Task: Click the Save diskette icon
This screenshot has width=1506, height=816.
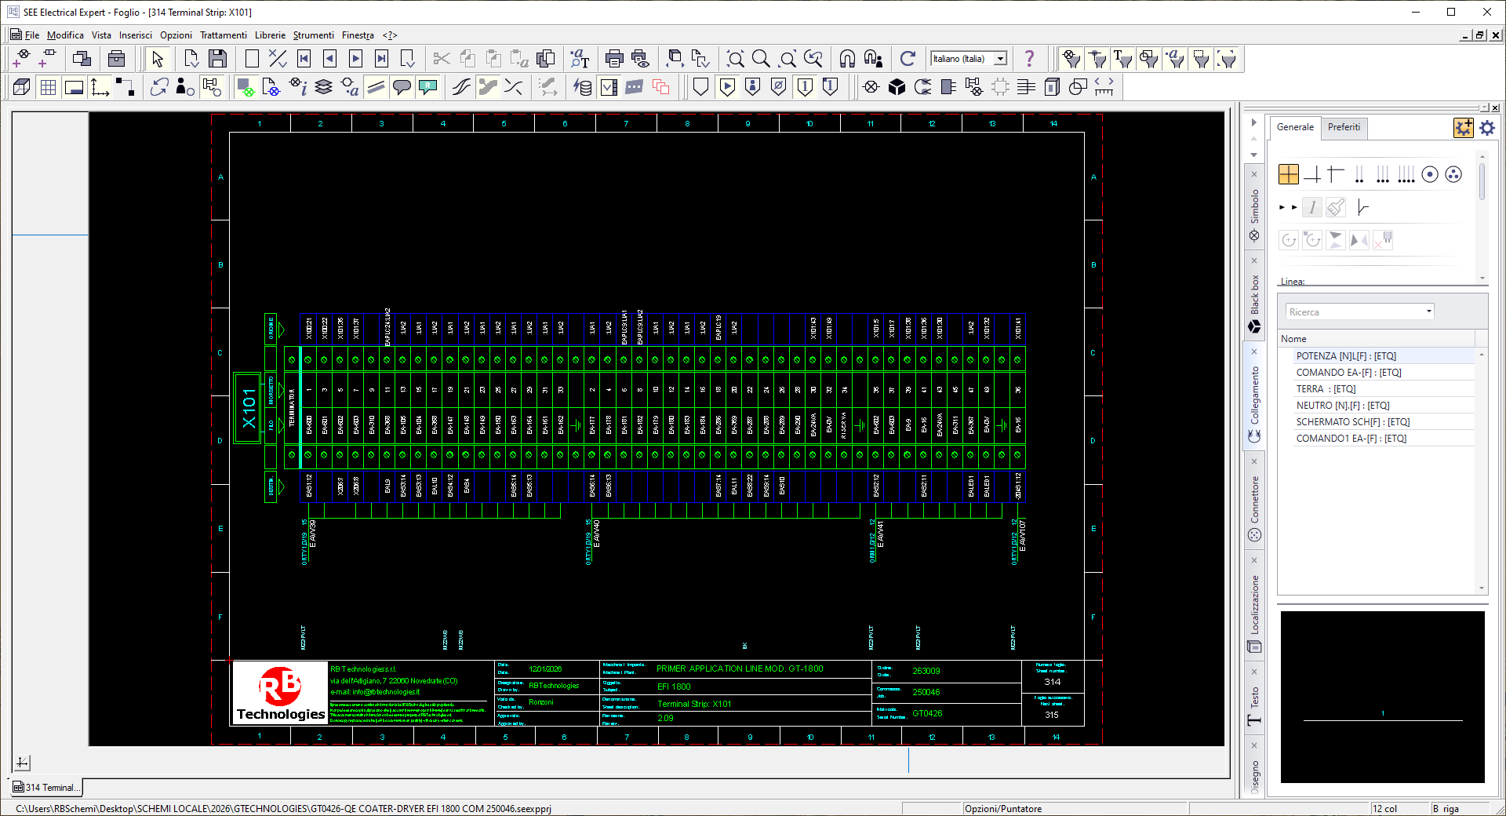Action: tap(218, 59)
